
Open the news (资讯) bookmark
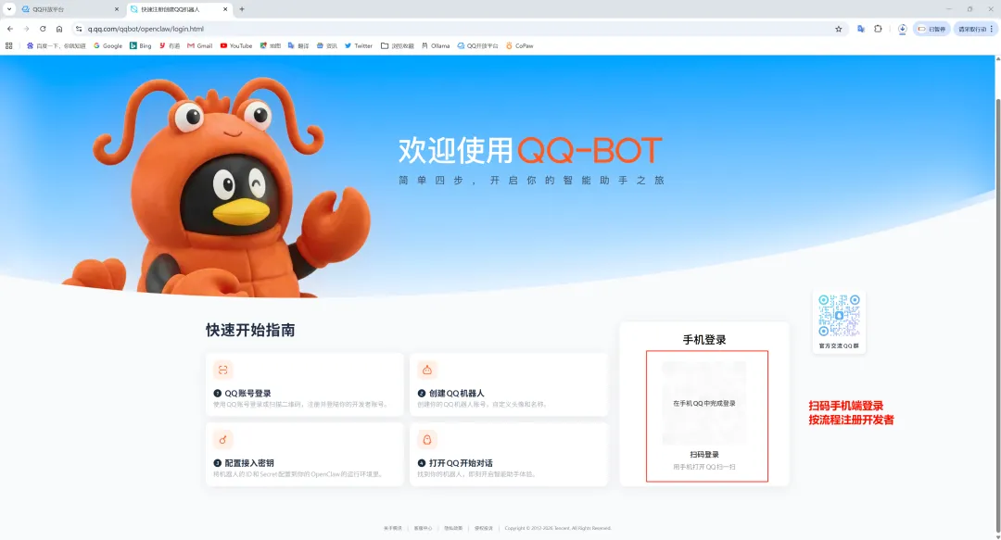[327, 46]
